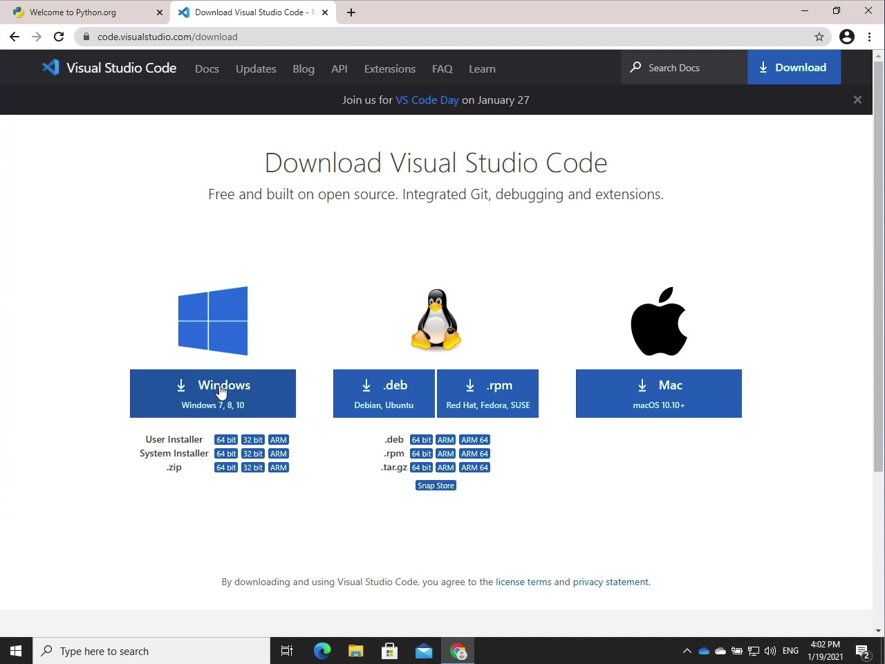Download the 64 bit User Installer
The height and width of the screenshot is (664, 885).
[226, 440]
